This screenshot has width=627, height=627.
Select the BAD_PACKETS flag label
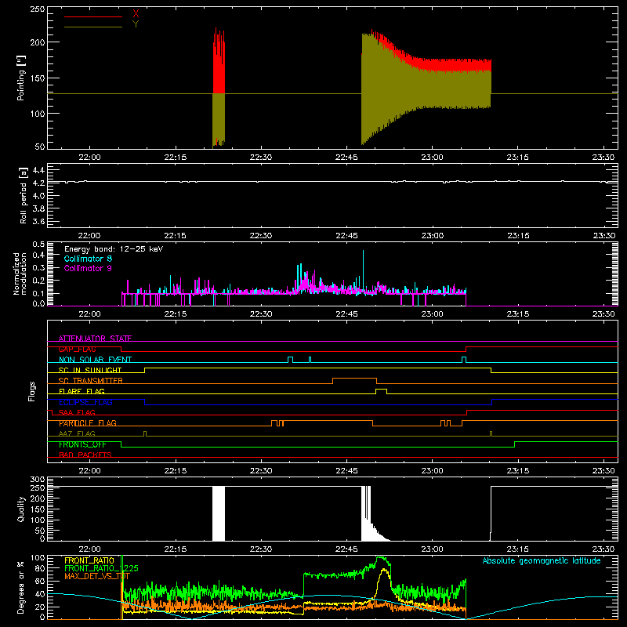pos(85,455)
